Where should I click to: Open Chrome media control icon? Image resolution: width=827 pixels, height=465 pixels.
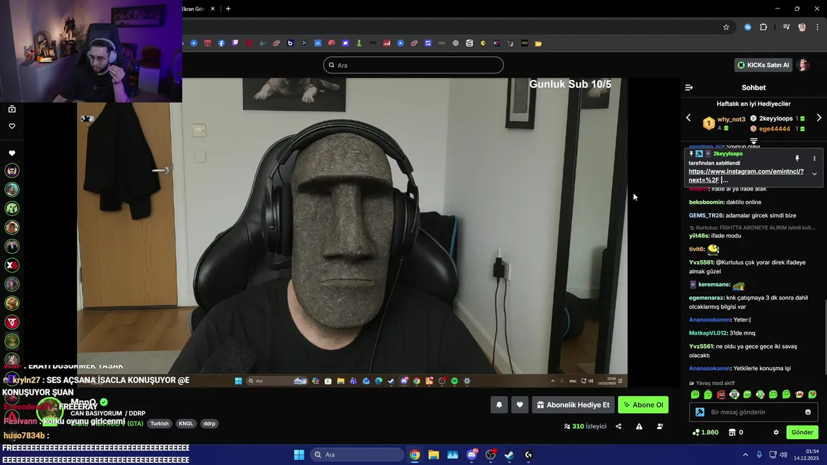pyautogui.click(x=786, y=27)
